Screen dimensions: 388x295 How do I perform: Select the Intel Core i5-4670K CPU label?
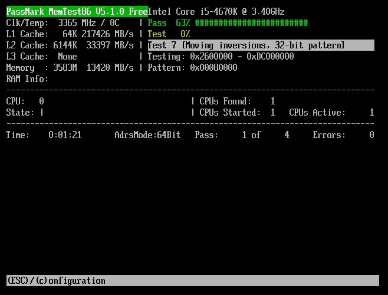[216, 12]
